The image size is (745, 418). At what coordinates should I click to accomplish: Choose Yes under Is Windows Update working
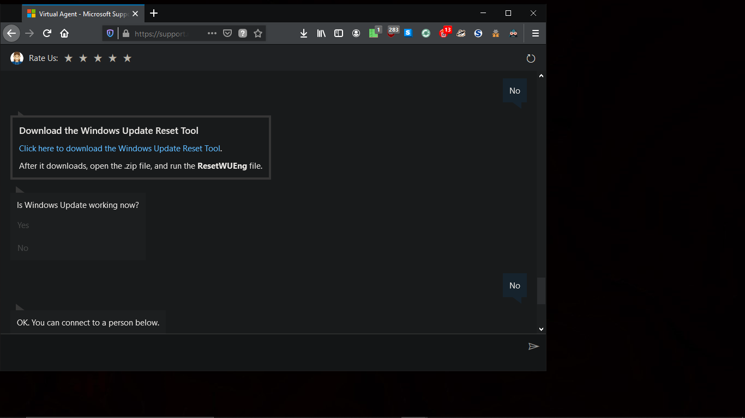(x=23, y=225)
